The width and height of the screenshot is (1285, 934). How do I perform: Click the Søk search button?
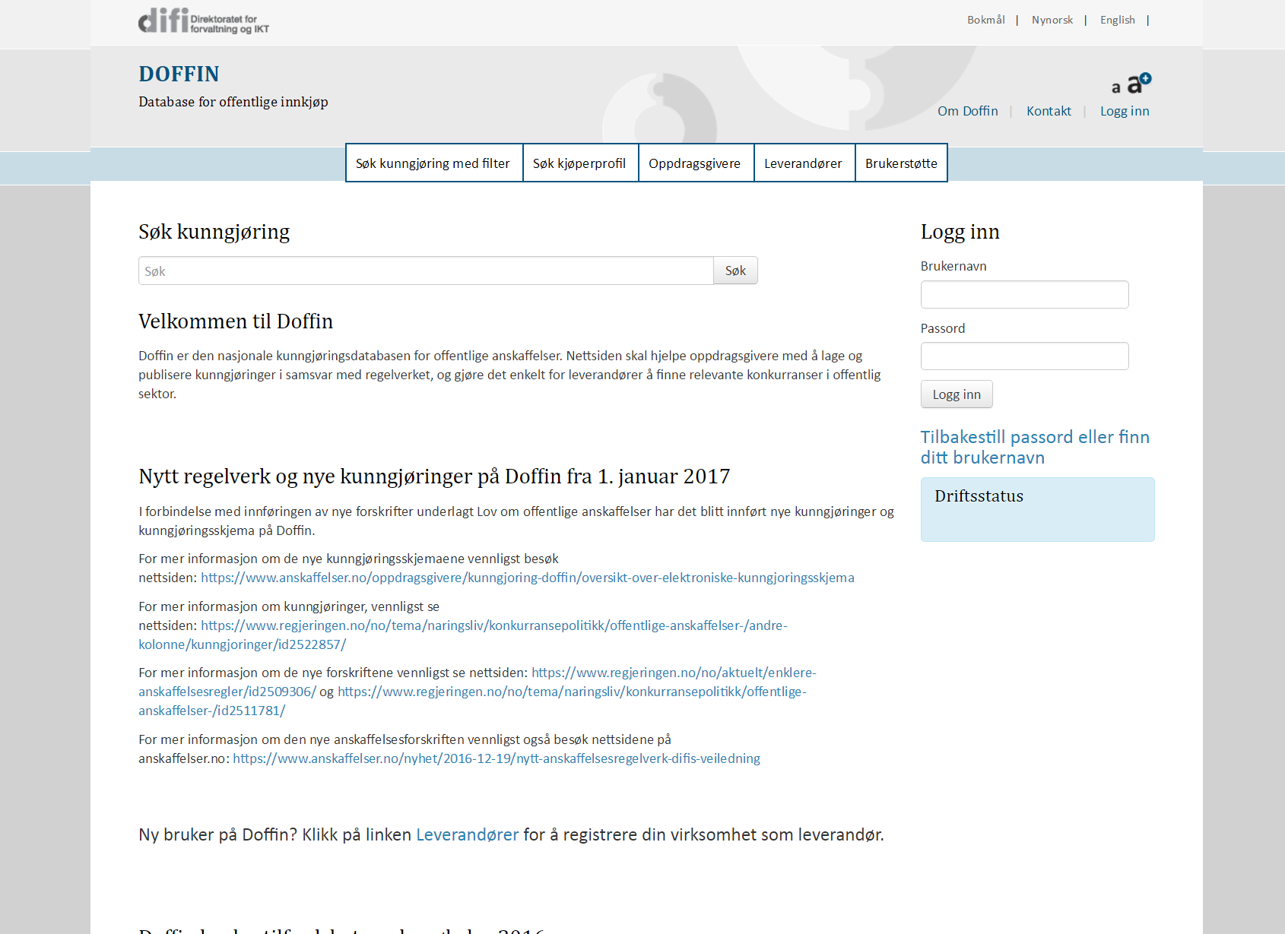point(735,271)
